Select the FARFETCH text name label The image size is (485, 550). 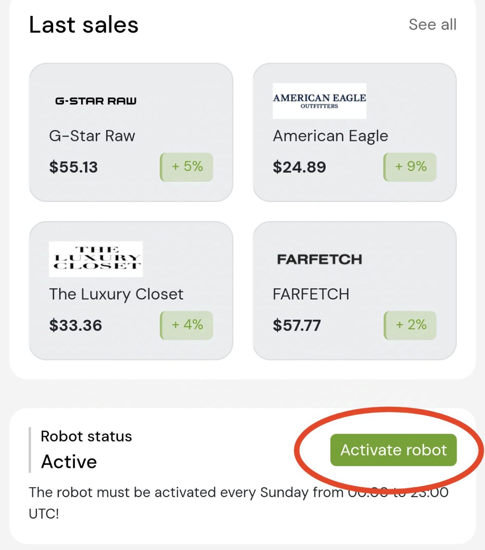[311, 294]
